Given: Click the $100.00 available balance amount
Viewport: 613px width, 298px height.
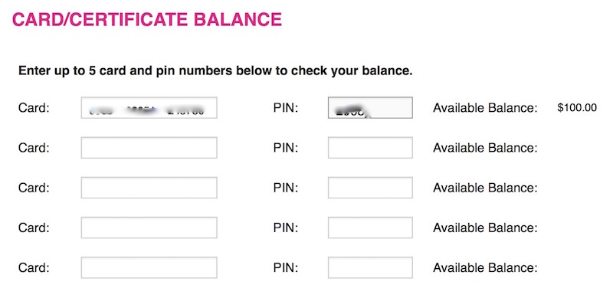Looking at the screenshot, I should (x=577, y=107).
